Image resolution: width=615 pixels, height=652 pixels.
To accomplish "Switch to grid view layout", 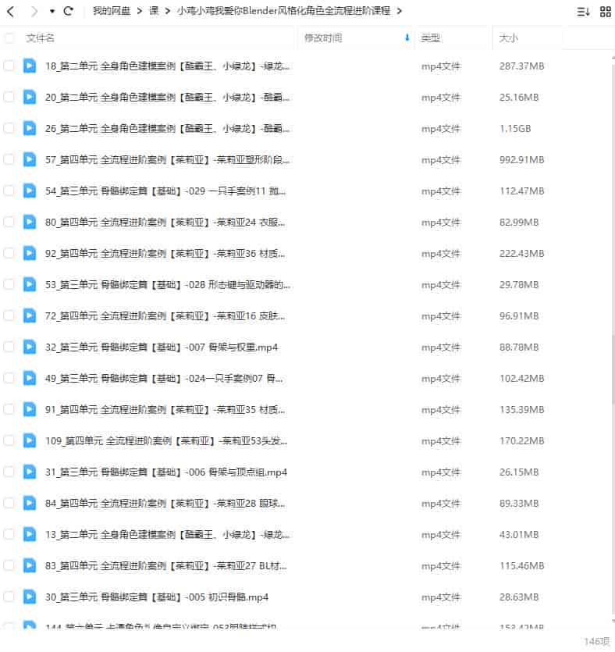I will pyautogui.click(x=605, y=12).
